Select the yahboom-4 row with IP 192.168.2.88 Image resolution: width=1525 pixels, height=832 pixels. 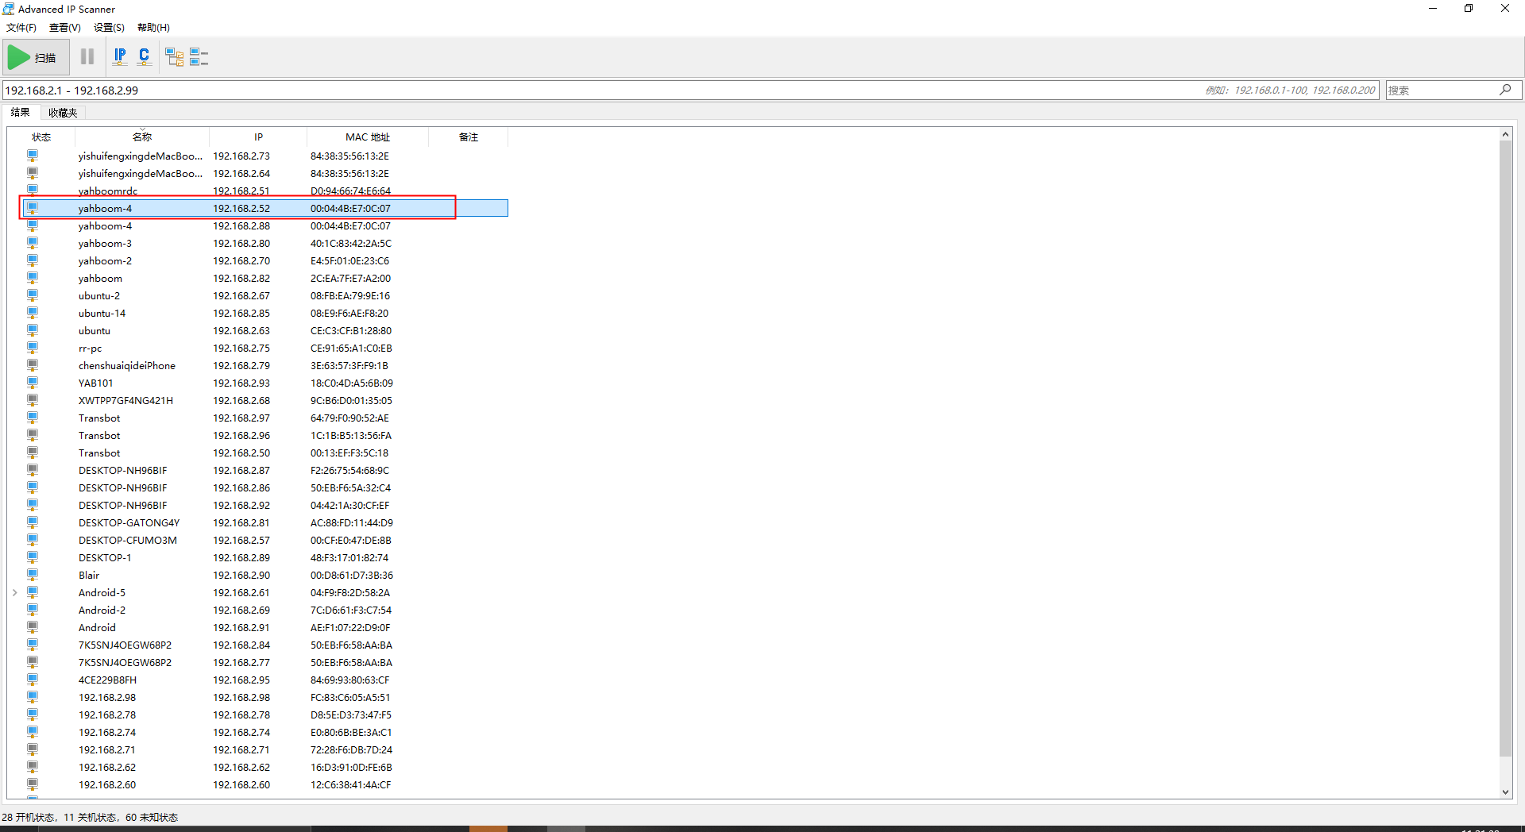265,225
